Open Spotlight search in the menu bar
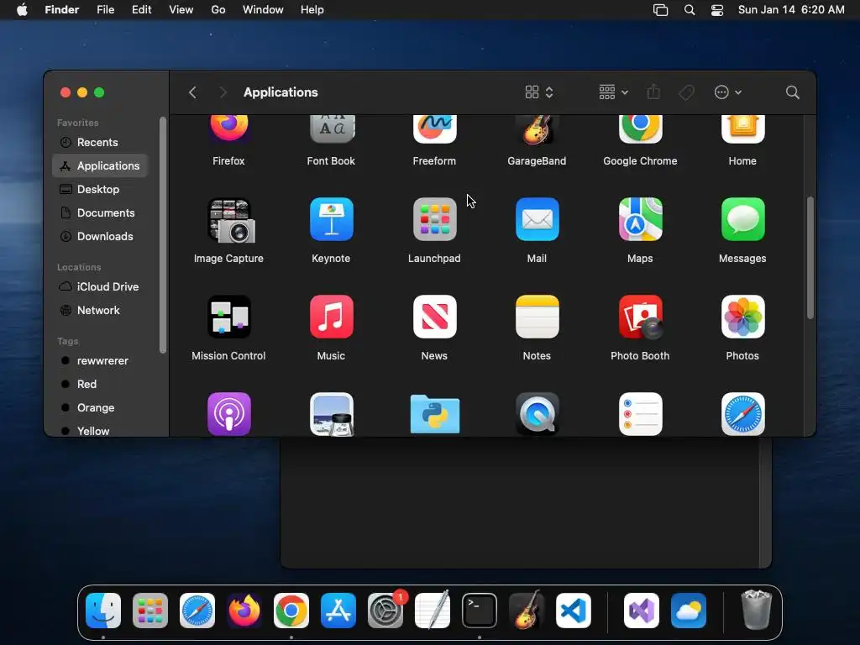 [x=690, y=10]
